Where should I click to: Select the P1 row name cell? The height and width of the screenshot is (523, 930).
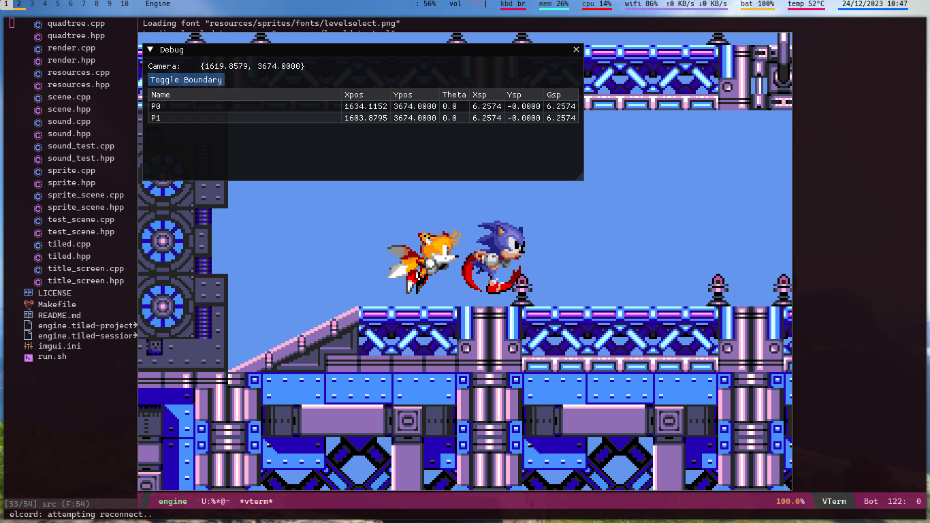[x=245, y=118]
